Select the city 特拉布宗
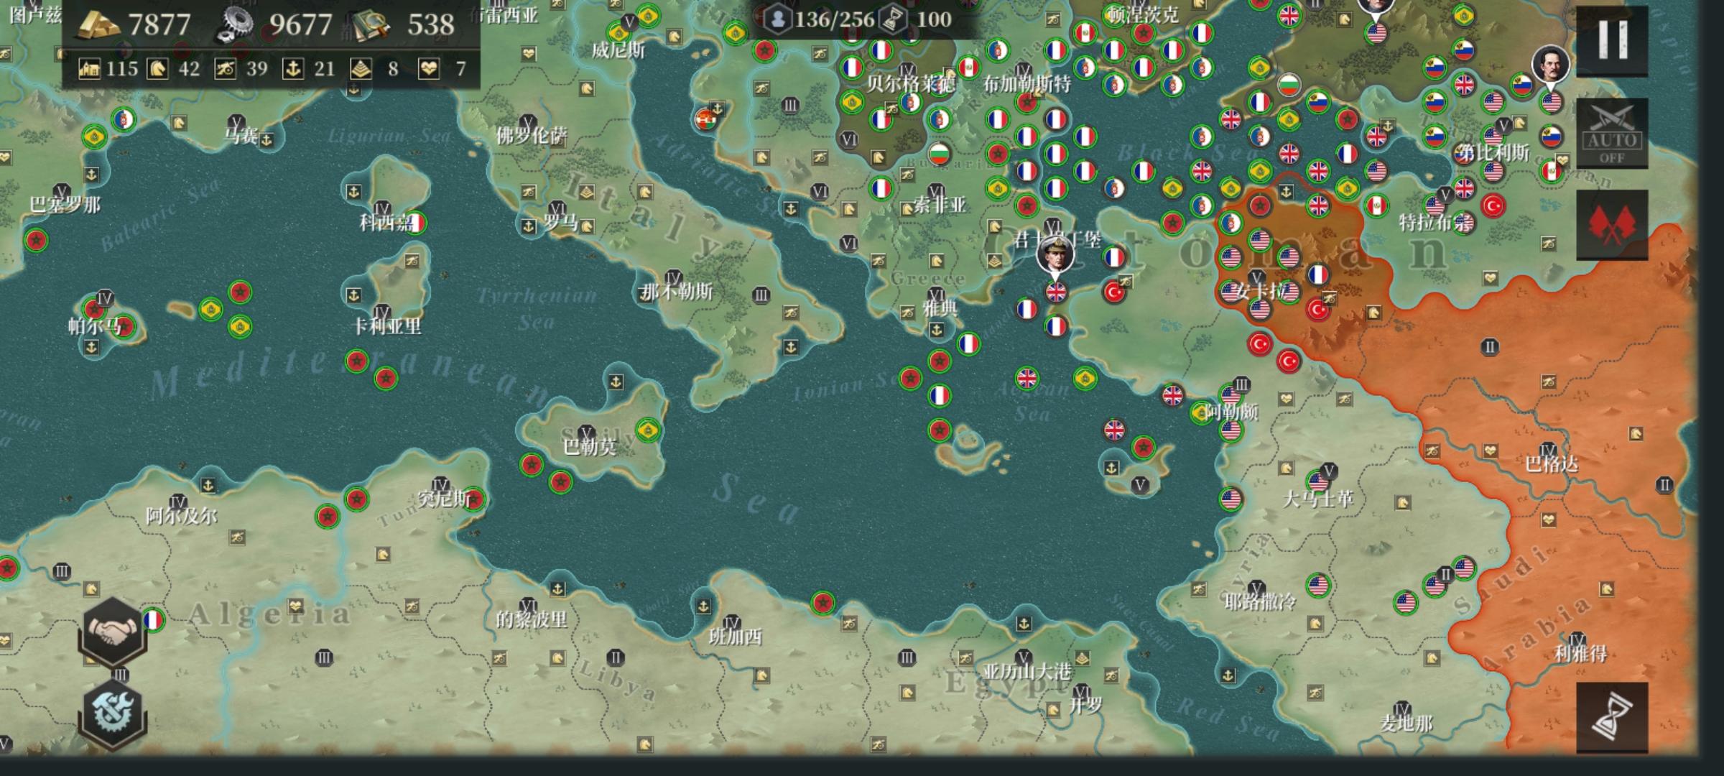 click(1435, 223)
